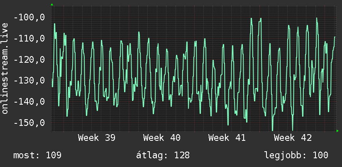Click the -120,0 y-axis value
Image resolution: width=342 pixels, height=167 pixels.
29,59
